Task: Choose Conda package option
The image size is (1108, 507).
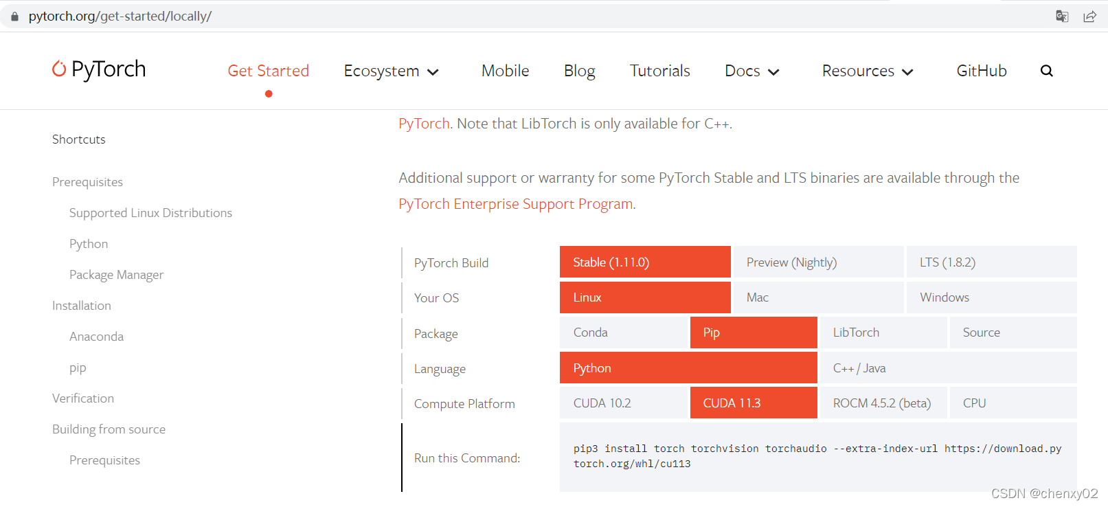Action: [x=623, y=333]
